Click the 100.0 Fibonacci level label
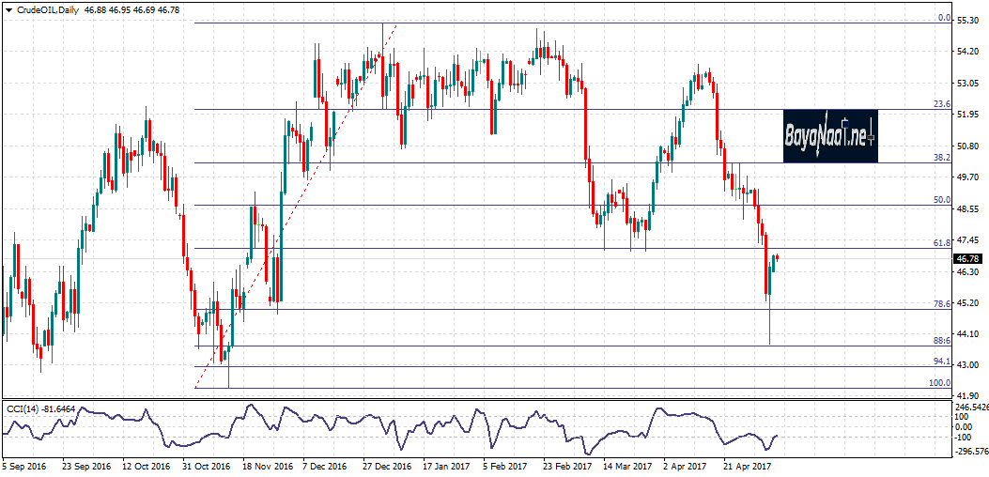989x477 pixels. pos(940,382)
